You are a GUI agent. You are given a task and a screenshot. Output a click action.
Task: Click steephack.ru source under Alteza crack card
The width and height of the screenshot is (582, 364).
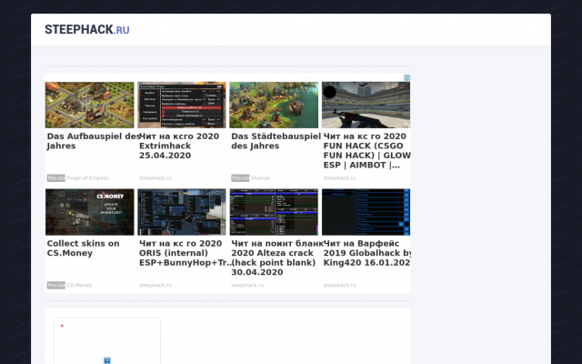247,285
